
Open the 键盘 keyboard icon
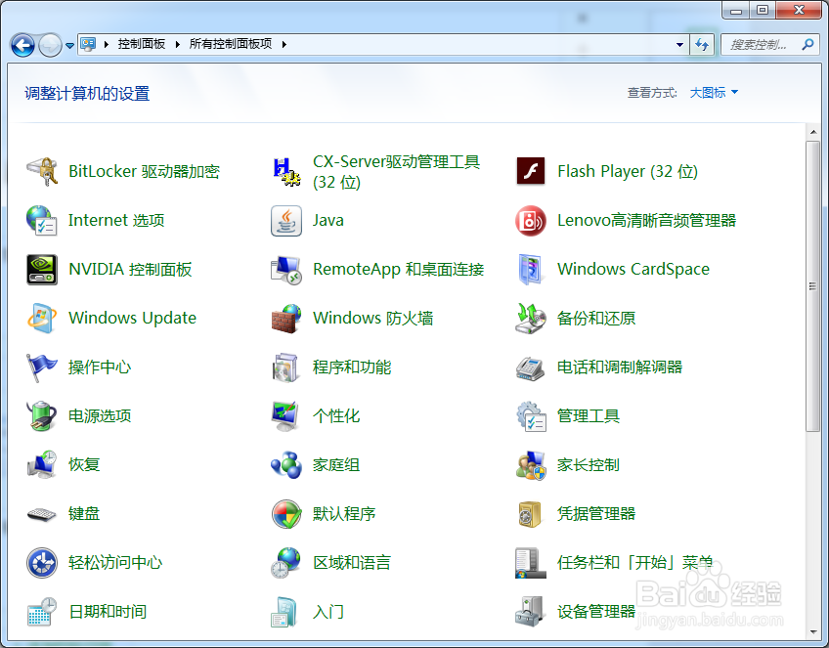pyautogui.click(x=42, y=514)
